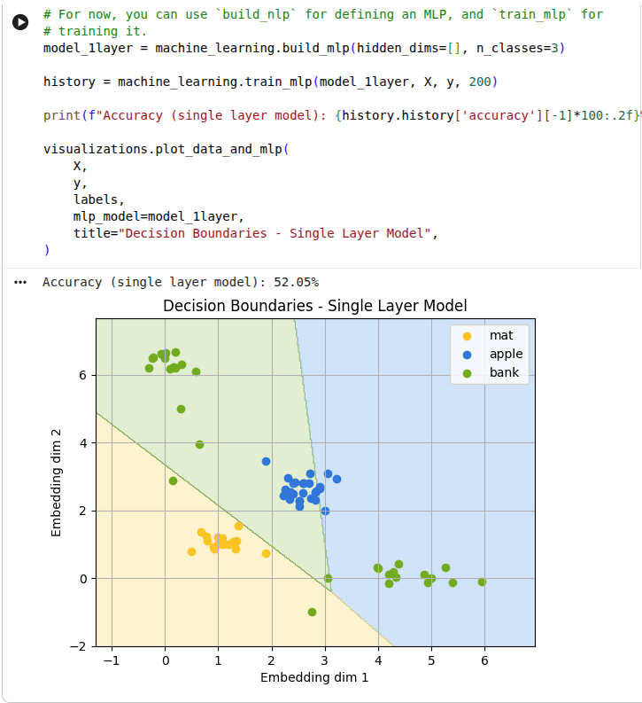Run the code cell
This screenshot has width=642, height=703.
coord(20,22)
